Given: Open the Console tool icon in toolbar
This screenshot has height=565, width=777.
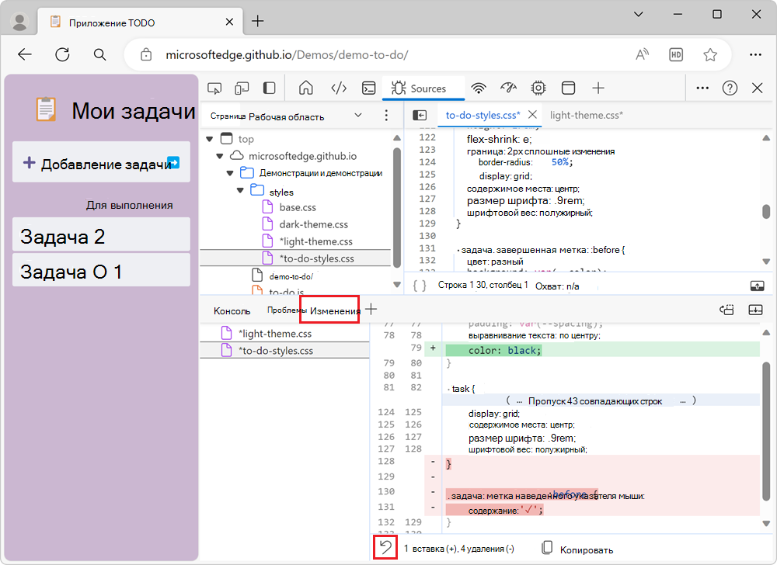Looking at the screenshot, I should [368, 88].
